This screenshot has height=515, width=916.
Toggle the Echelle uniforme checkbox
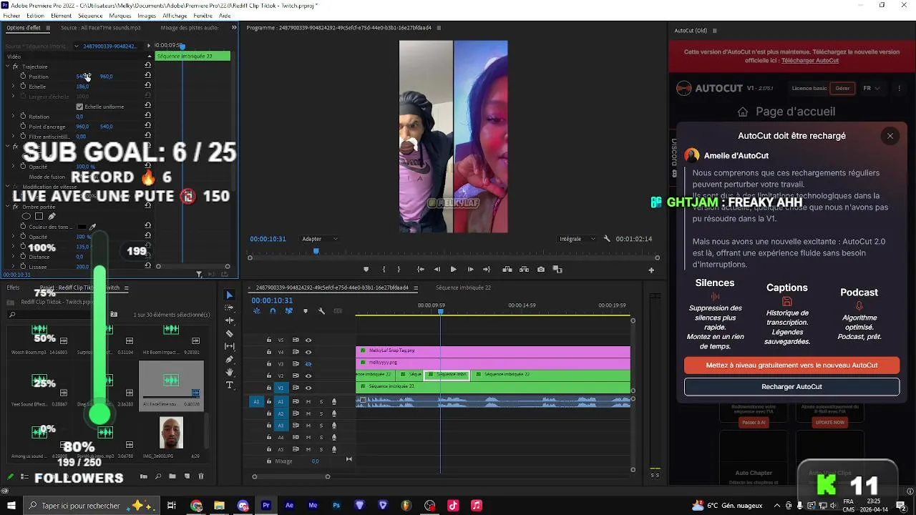tap(79, 107)
